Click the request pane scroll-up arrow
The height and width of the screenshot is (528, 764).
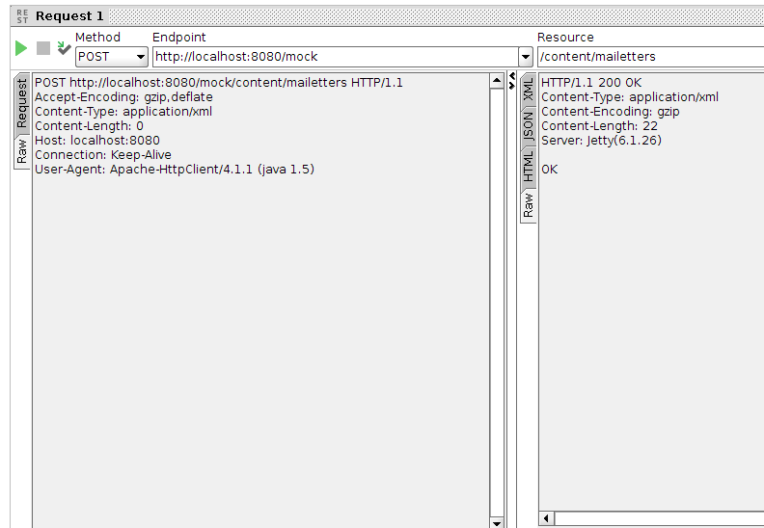[x=497, y=81]
